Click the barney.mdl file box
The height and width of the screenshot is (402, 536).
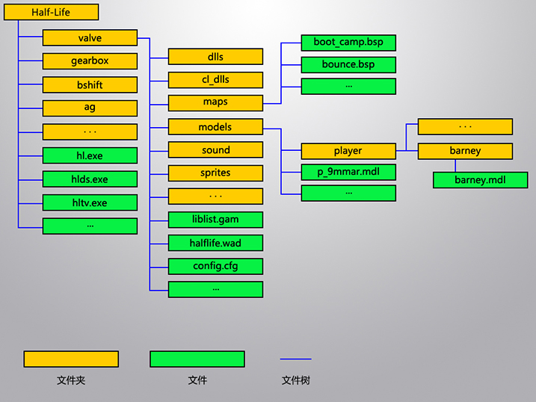[481, 180]
